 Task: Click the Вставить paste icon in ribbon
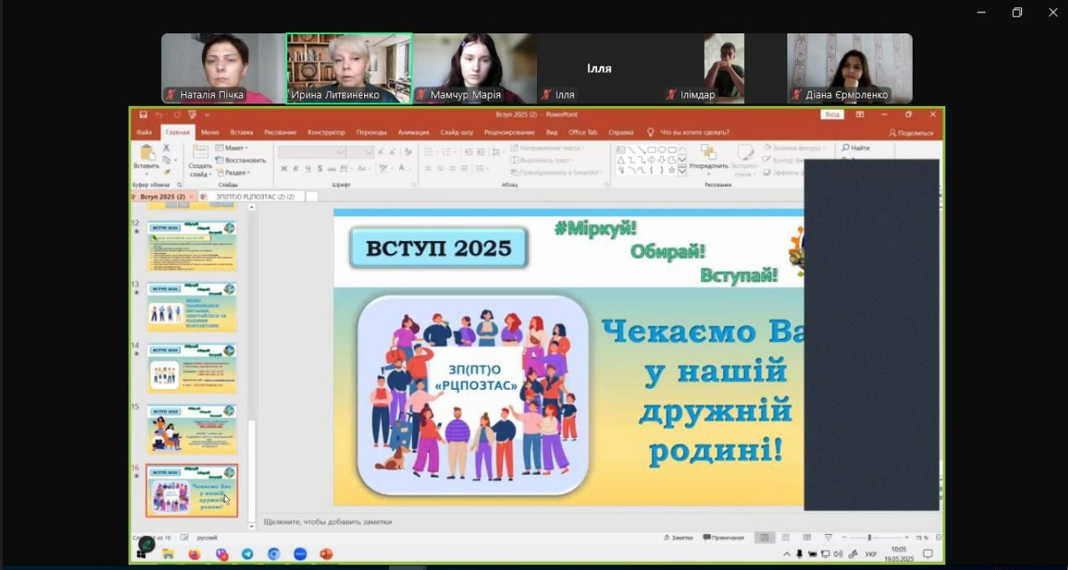click(x=146, y=154)
